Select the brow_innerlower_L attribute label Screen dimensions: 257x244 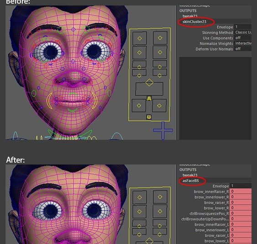pyautogui.click(x=212, y=230)
